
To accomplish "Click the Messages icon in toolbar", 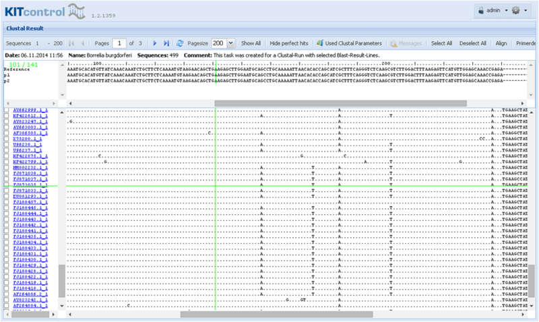I will click(x=393, y=43).
